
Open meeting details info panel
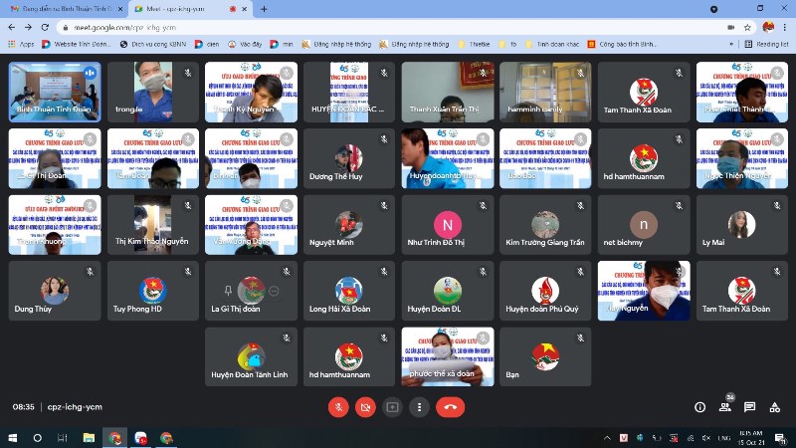pyautogui.click(x=699, y=407)
